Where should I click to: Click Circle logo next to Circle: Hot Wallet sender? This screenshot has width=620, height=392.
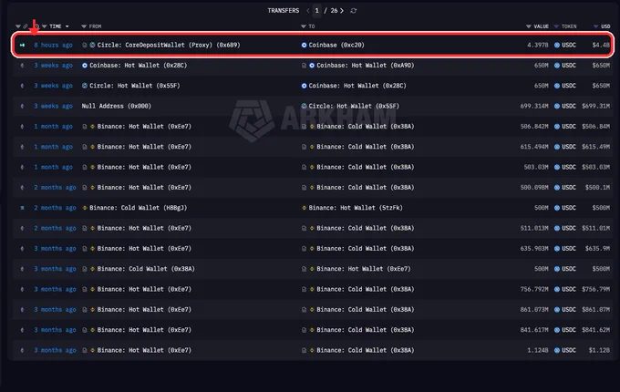84,86
